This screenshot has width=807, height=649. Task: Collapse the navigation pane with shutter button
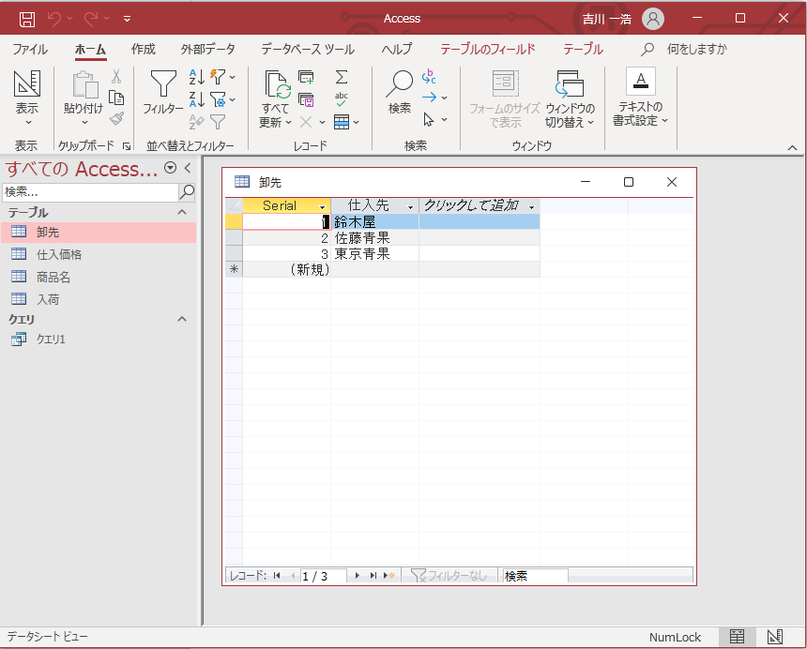[188, 169]
